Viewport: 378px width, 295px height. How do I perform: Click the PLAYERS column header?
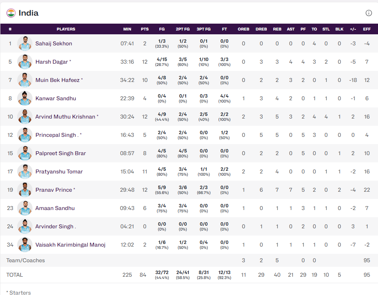click(66, 29)
